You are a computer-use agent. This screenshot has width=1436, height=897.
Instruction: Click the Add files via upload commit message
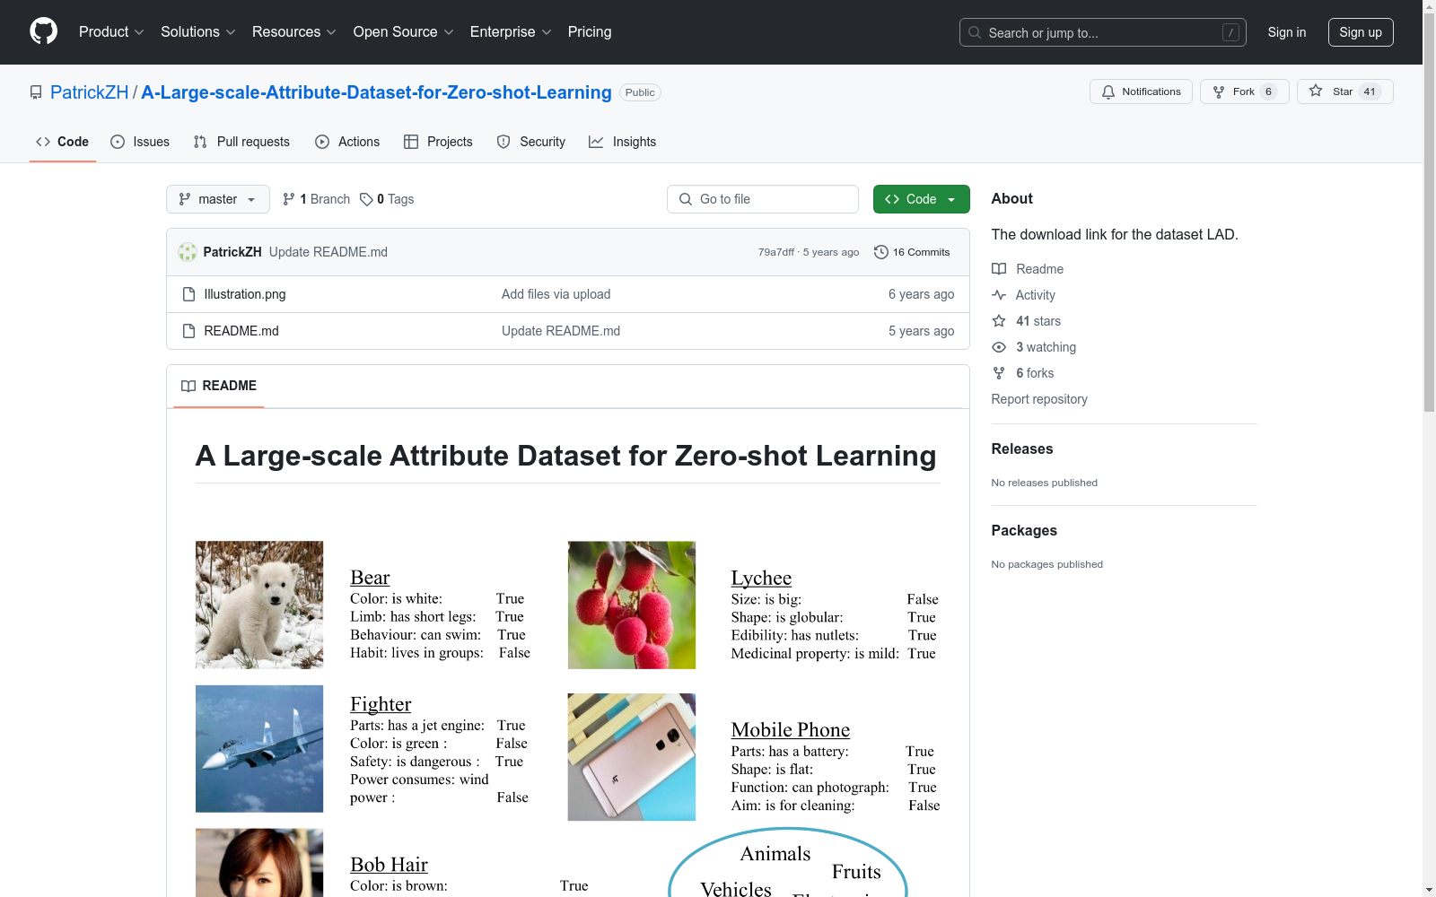(556, 294)
